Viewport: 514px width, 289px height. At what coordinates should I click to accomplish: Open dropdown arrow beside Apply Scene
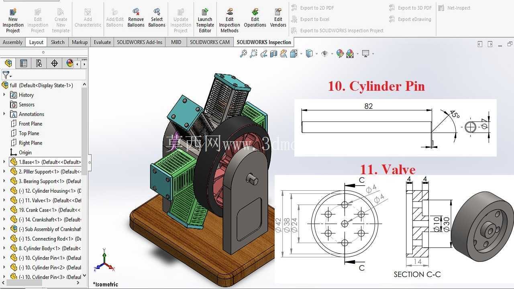point(357,54)
